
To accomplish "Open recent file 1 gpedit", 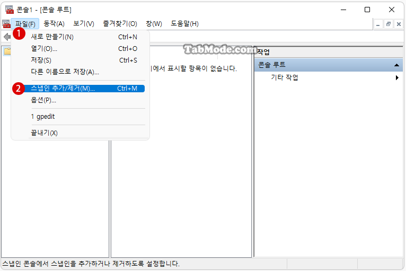I will click(x=80, y=117).
